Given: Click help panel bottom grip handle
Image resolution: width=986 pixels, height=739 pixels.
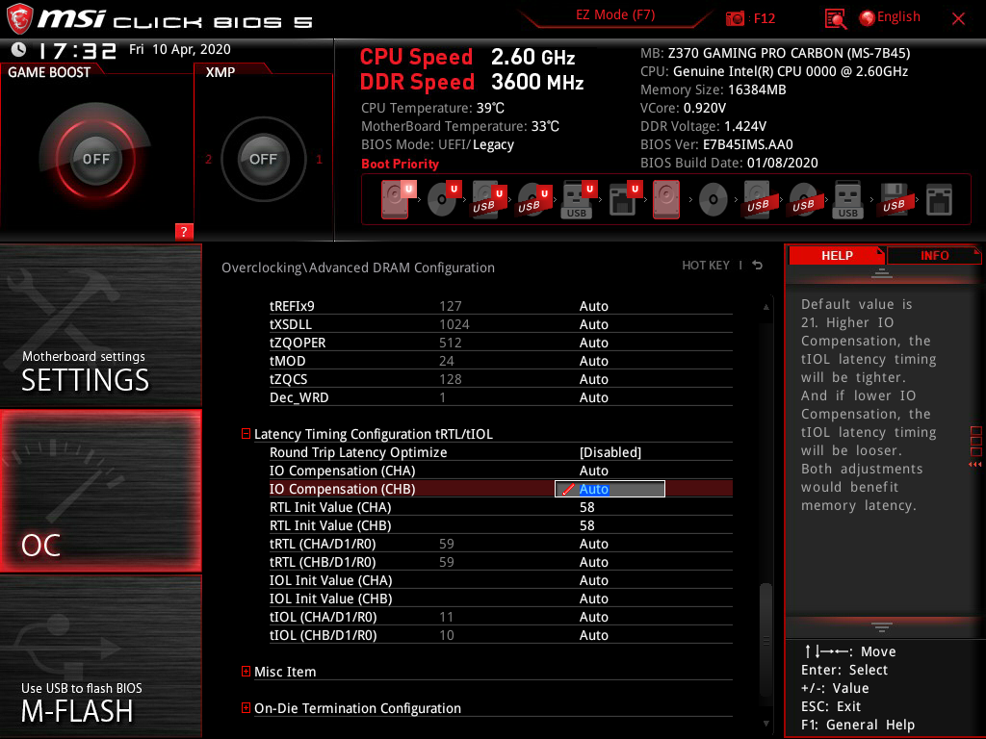Looking at the screenshot, I should click(882, 626).
